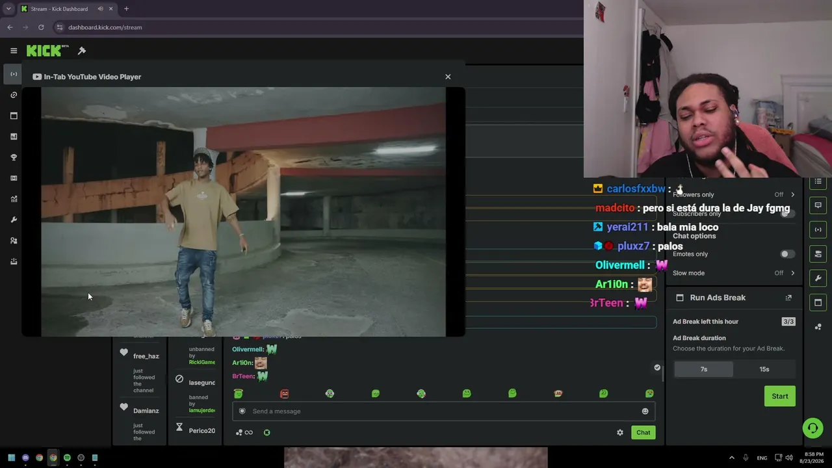Click the video clips icon in left sidebar

click(x=14, y=178)
